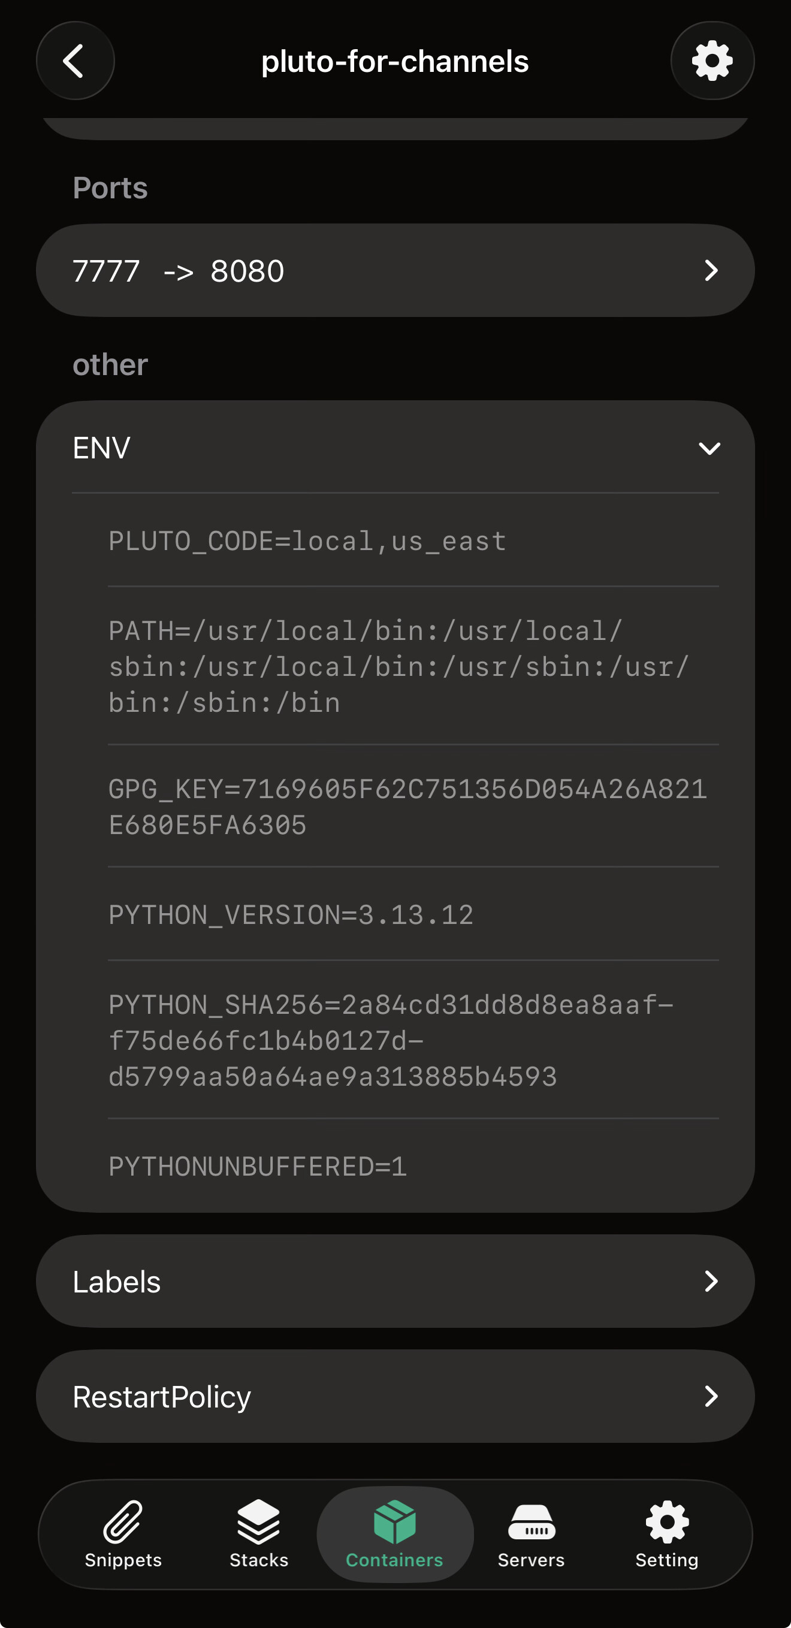Image resolution: width=791 pixels, height=1628 pixels.
Task: Open the 7777 -> 8080 port mapping
Action: [x=395, y=270]
